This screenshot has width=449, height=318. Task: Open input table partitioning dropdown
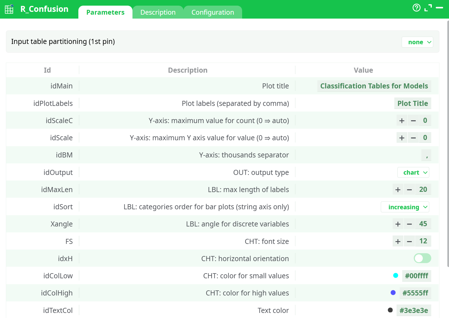pos(417,42)
